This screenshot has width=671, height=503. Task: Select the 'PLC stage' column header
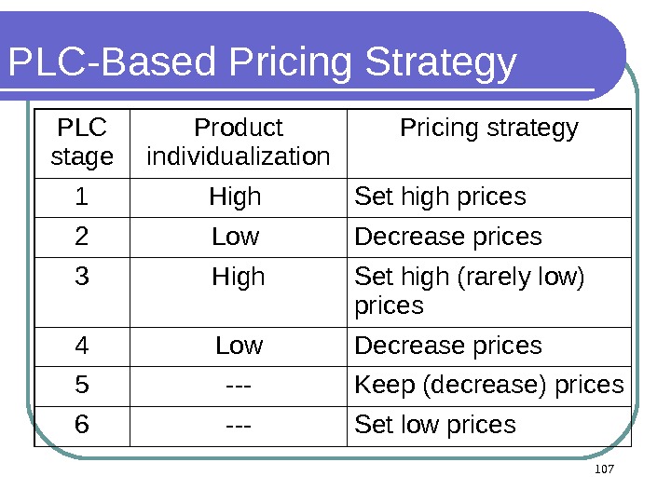(82, 143)
